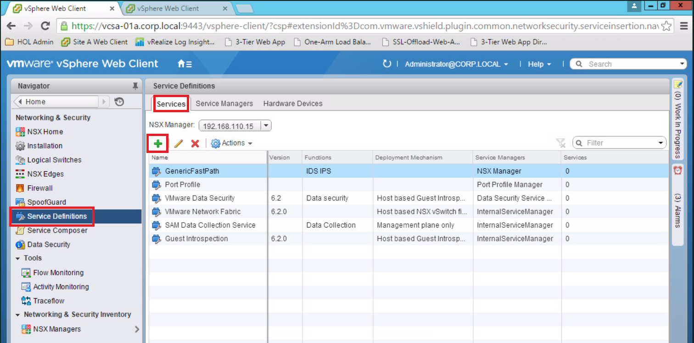Click the Alarms clock icon in the sidebar
Image resolution: width=694 pixels, height=343 pixels.
(x=677, y=170)
